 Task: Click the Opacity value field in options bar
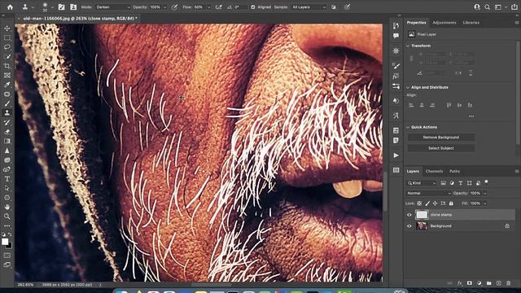(155, 7)
